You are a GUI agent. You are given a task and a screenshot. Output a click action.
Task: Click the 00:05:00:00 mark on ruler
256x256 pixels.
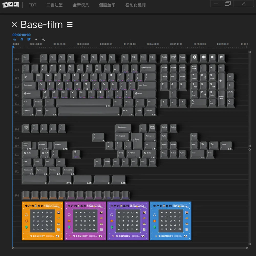130,44
